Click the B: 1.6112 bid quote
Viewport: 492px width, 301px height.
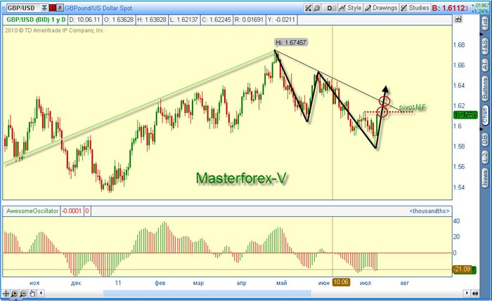450,8
